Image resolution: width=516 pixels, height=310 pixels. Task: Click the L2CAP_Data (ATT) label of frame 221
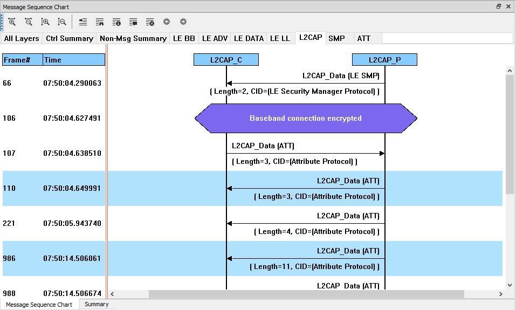pyautogui.click(x=348, y=216)
